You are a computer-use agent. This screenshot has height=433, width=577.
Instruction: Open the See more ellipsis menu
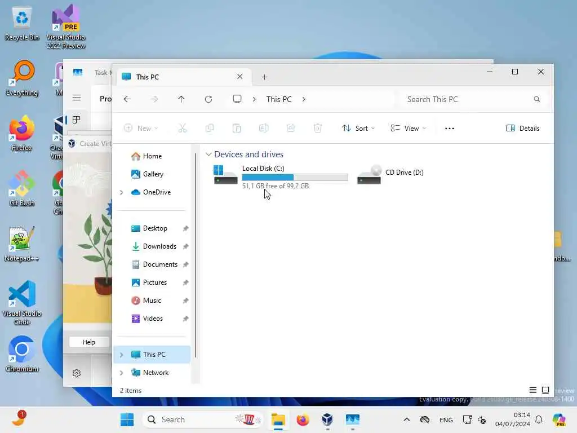tap(449, 128)
